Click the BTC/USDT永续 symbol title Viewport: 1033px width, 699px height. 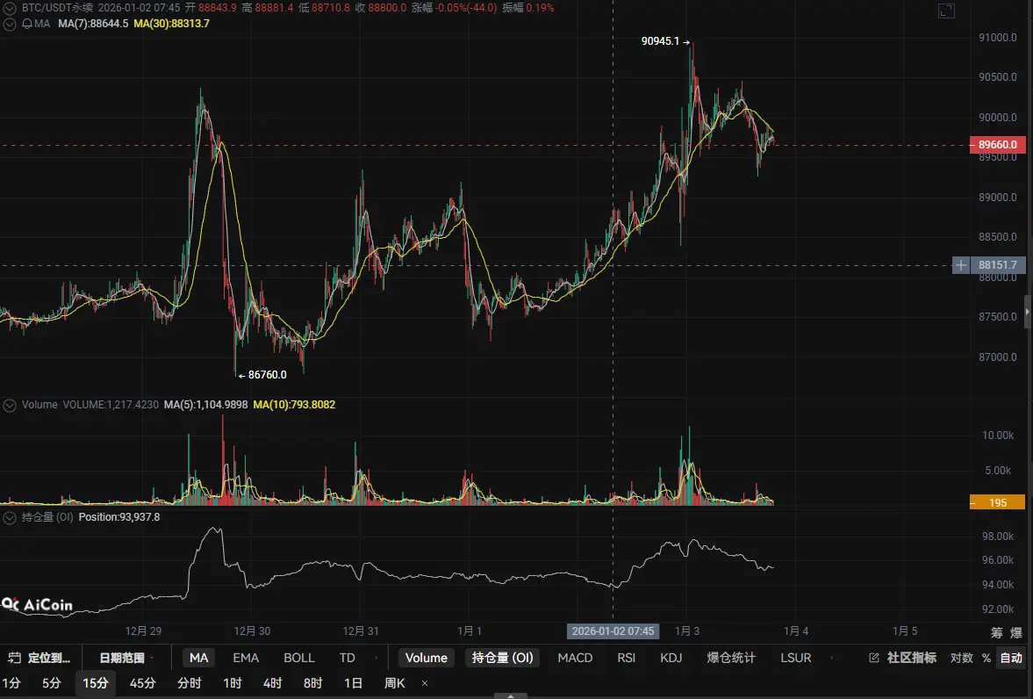57,9
